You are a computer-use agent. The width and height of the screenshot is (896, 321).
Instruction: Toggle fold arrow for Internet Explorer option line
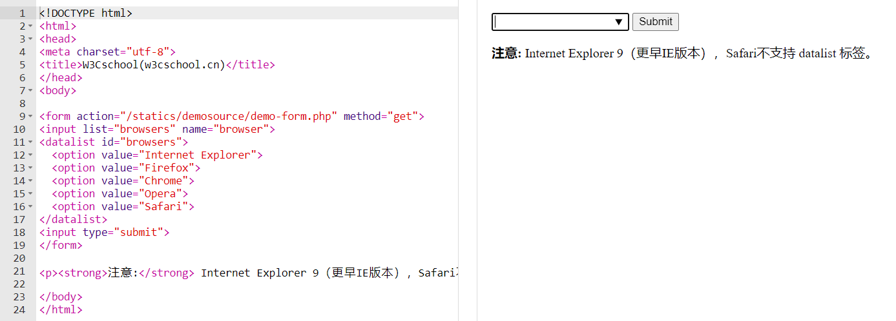pos(30,155)
